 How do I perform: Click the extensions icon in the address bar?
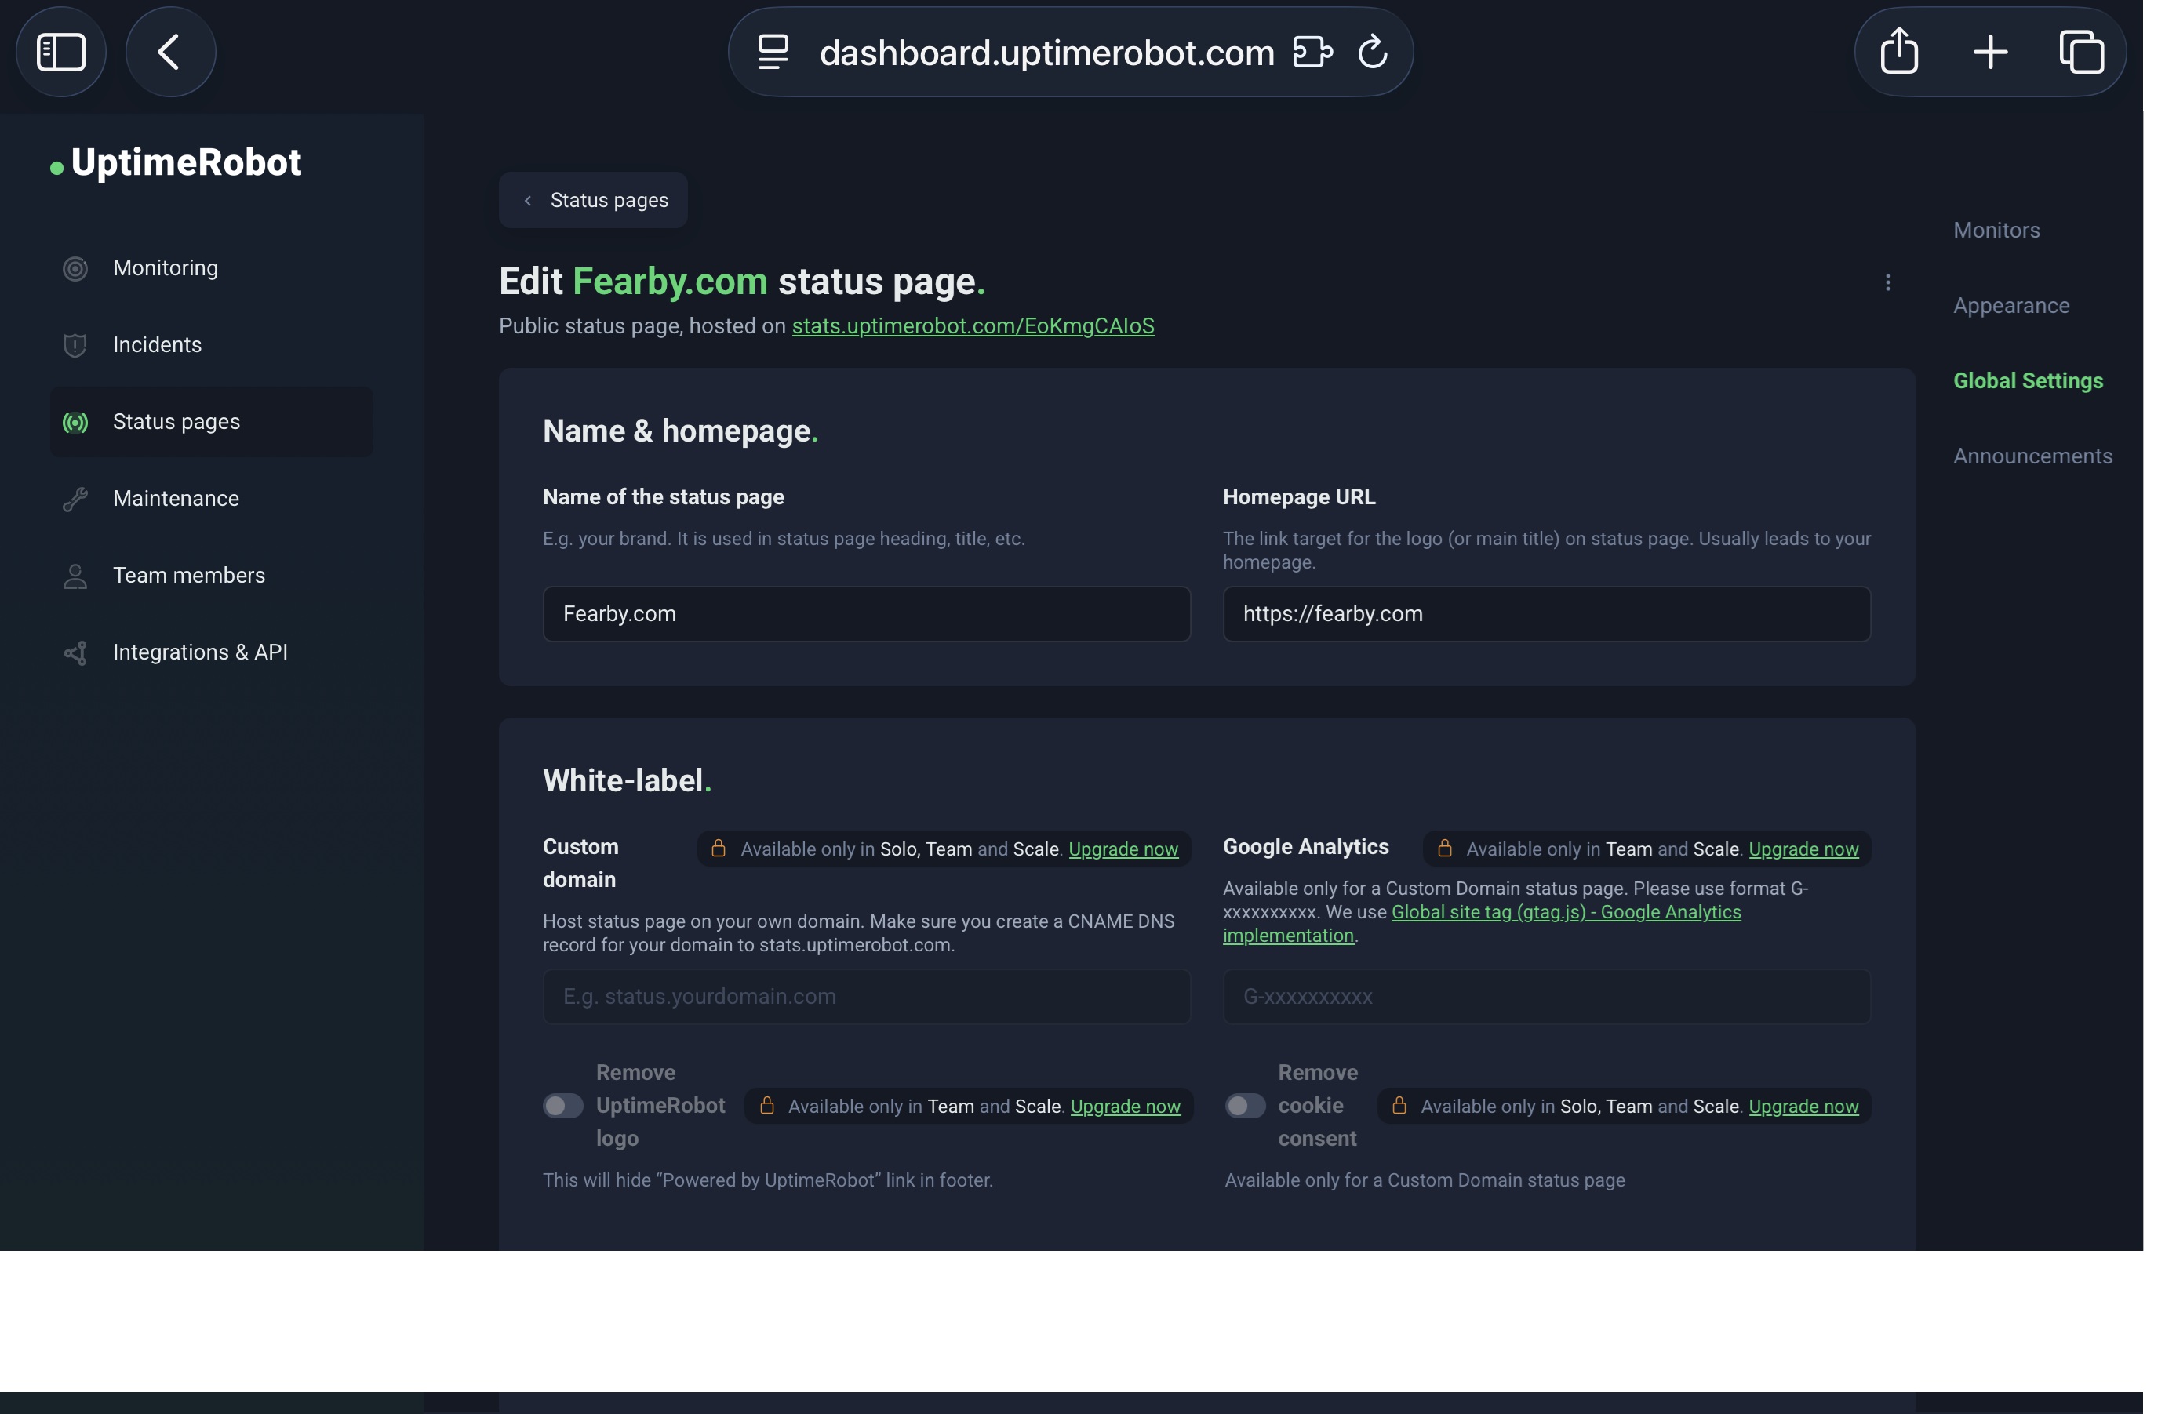click(1312, 52)
